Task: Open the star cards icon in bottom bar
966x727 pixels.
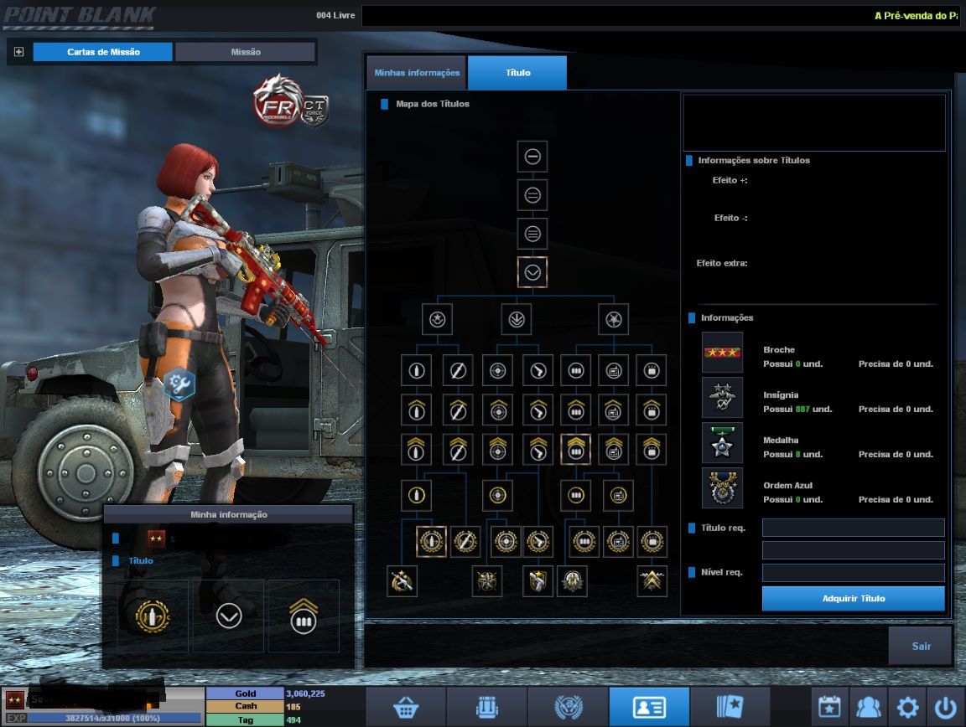Action: pyautogui.click(x=730, y=707)
